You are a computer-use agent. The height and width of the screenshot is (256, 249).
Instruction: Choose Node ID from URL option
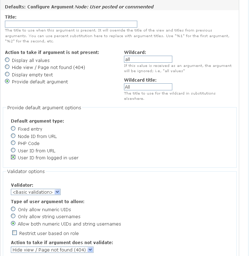point(13,136)
